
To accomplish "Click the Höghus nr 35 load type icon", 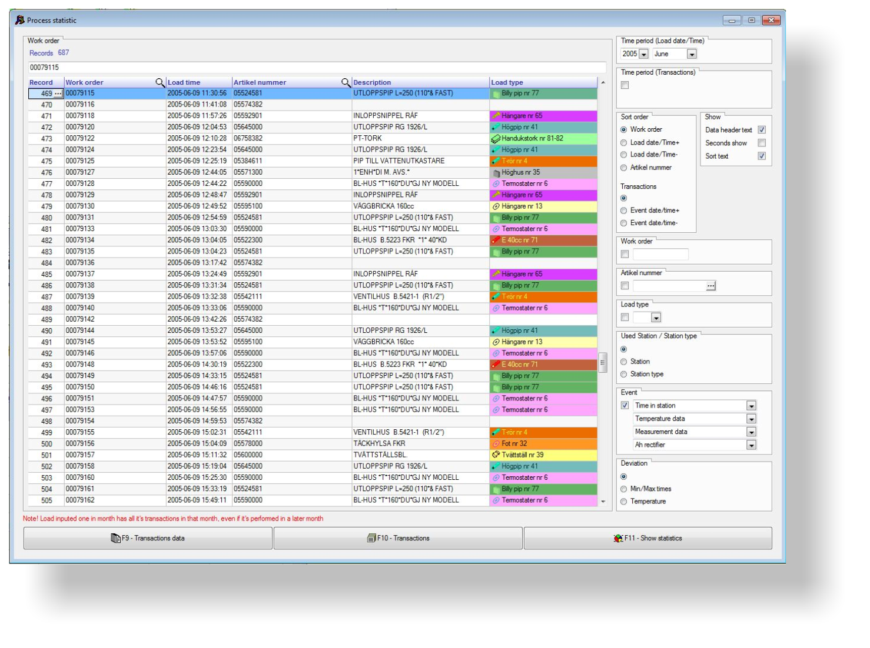I will tap(496, 173).
